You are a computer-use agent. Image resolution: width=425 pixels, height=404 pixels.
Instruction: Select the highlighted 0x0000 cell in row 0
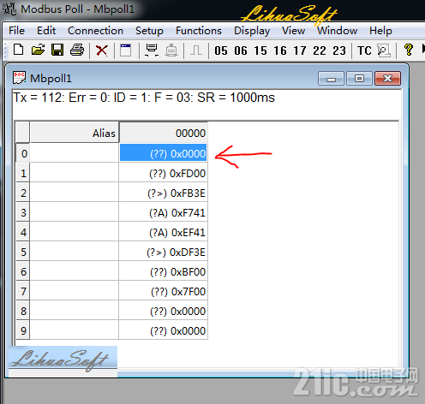[164, 153]
